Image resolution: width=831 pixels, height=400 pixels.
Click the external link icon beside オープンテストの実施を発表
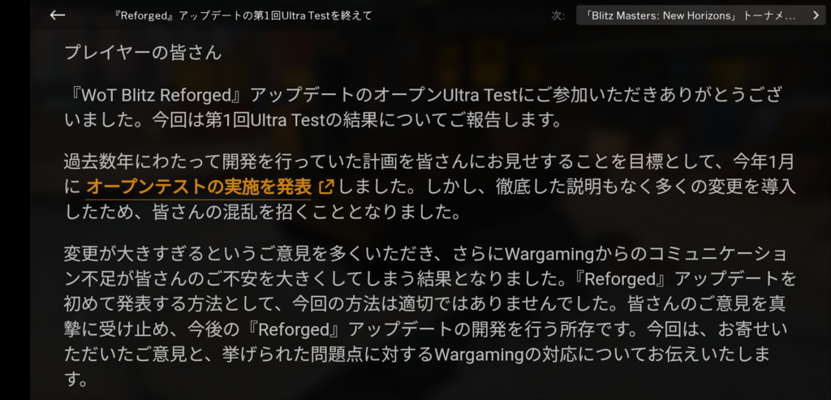click(326, 187)
